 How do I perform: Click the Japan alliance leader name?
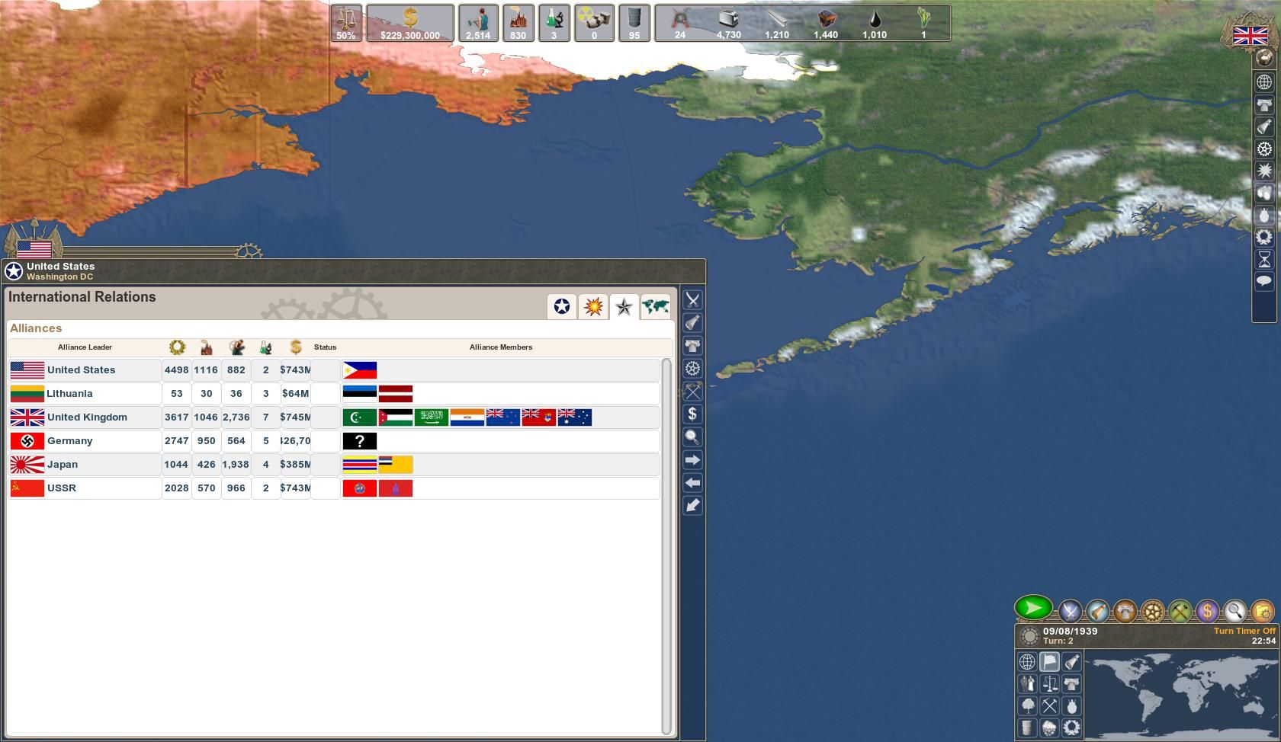[63, 465]
